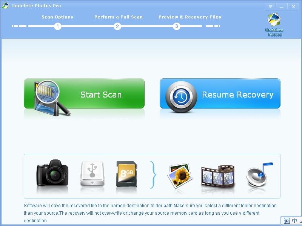Screen dimensions: 302x226
Task: Select the video filmstrip recovery icon
Action: coord(218,176)
